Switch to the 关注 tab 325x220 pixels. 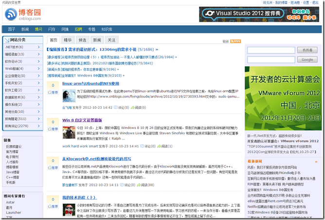[x=111, y=40]
